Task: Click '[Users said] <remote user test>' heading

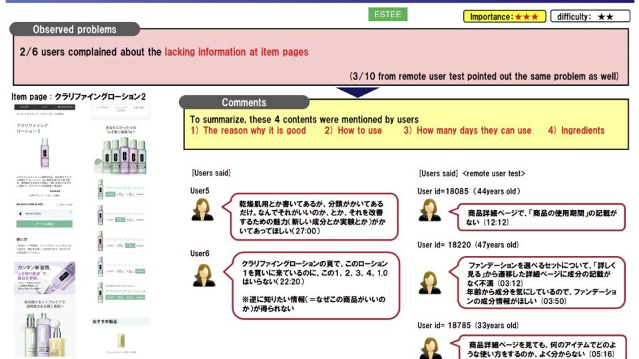Action: 472,174
